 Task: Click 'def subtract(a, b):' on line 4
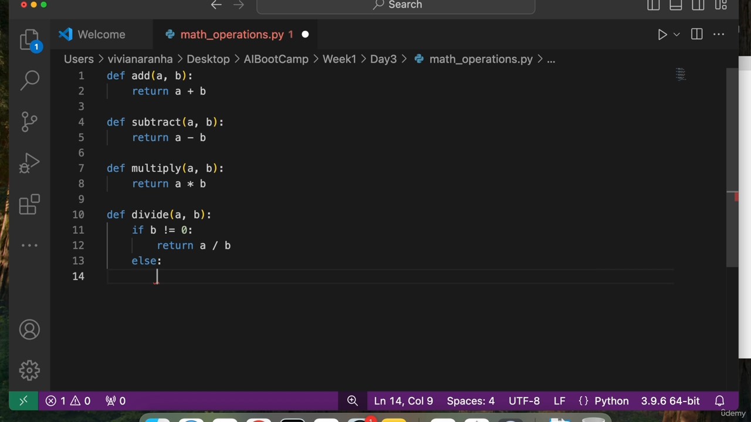click(x=165, y=122)
